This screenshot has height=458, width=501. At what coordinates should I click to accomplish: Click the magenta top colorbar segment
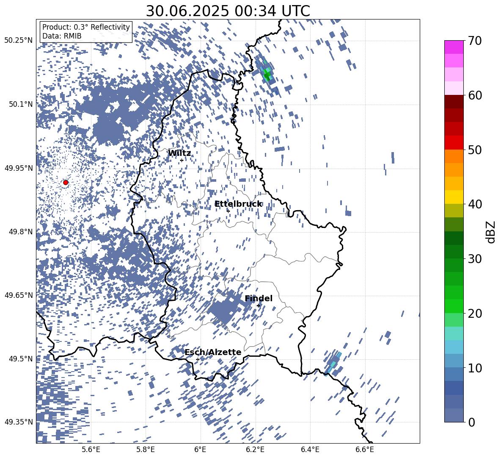tap(454, 47)
